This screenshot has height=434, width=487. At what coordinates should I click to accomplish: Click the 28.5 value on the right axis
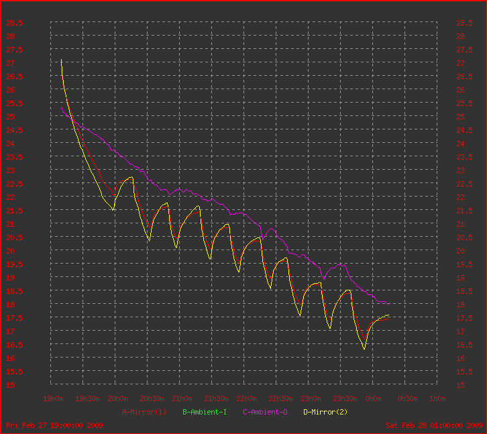coord(464,23)
